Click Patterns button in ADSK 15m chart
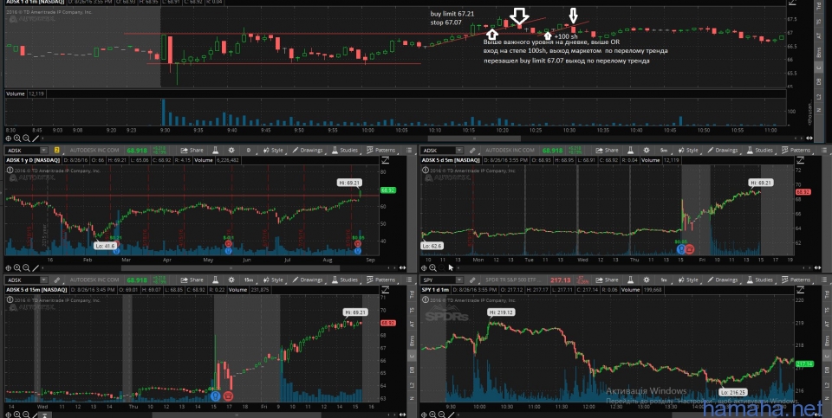 click(x=380, y=280)
